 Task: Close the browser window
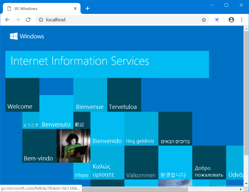pyautogui.click(x=241, y=5)
